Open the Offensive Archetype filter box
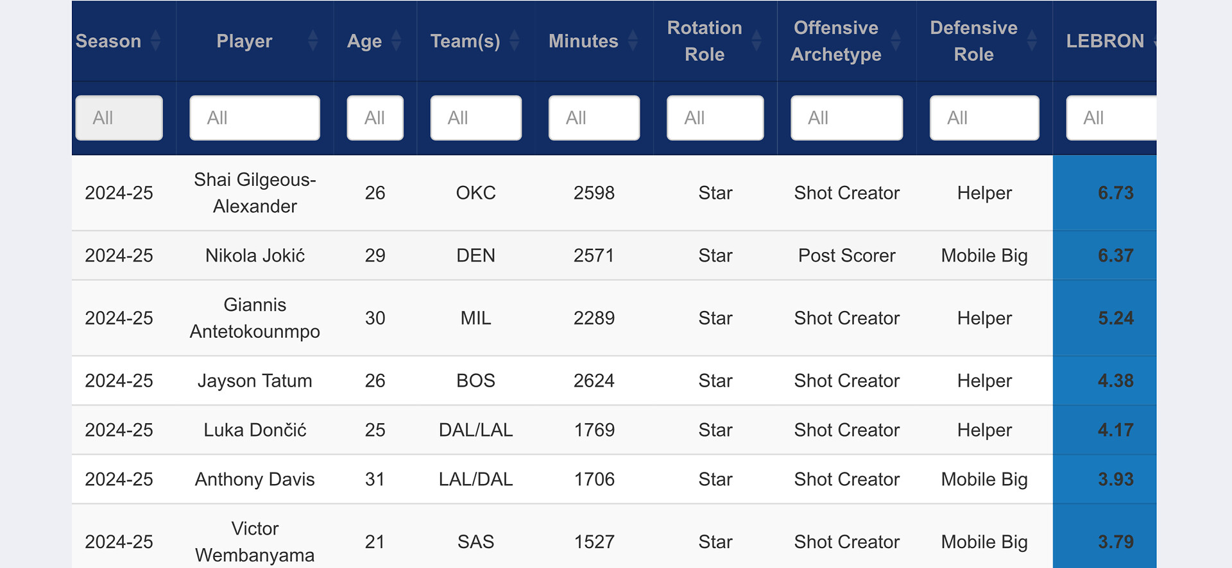This screenshot has width=1232, height=568. tap(846, 118)
